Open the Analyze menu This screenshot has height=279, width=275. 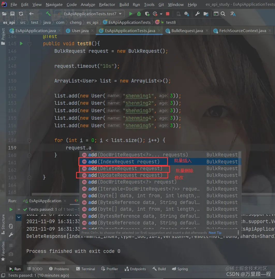(x=88, y=4)
